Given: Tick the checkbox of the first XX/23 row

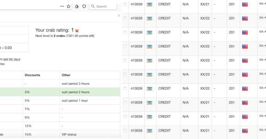Looking at the screenshot, I should (125, 60).
